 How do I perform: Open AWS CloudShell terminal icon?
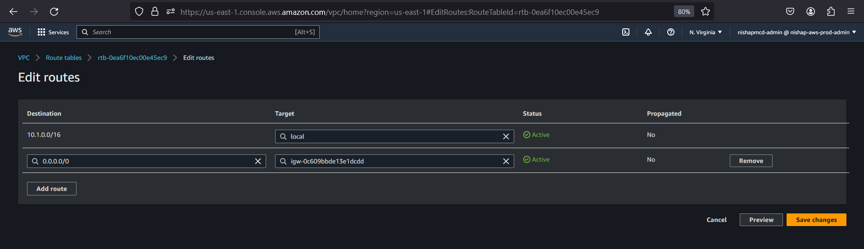coord(626,32)
